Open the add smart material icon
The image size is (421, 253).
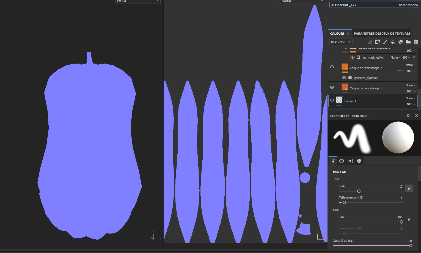[401, 42]
